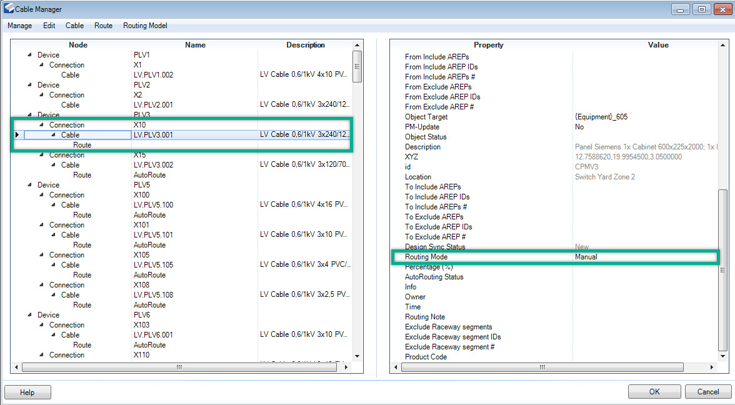Click the Property column header
This screenshot has height=405, width=735.
point(489,45)
